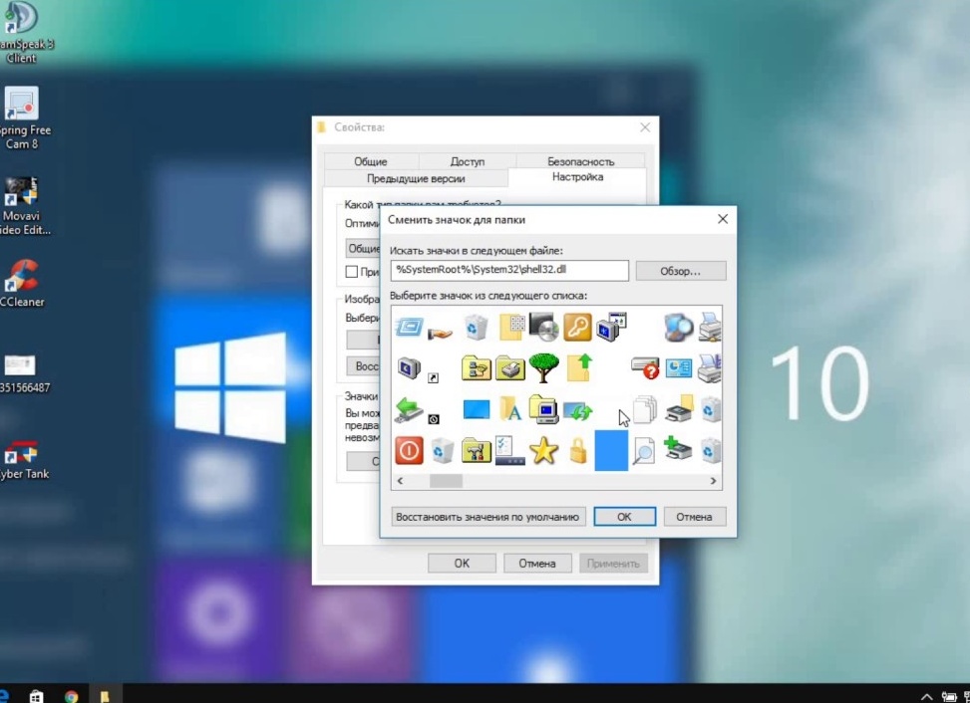The width and height of the screenshot is (970, 703).
Task: Select the printers folder icon
Action: click(509, 367)
